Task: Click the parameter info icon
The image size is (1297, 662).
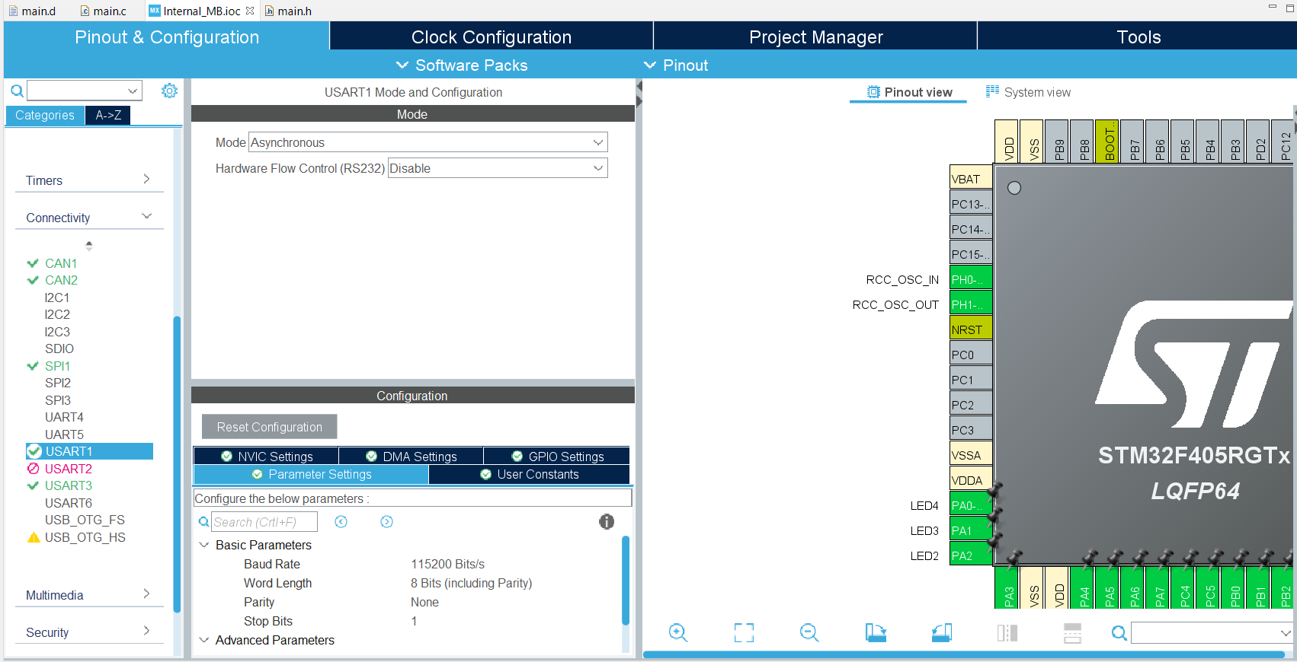Action: click(607, 521)
